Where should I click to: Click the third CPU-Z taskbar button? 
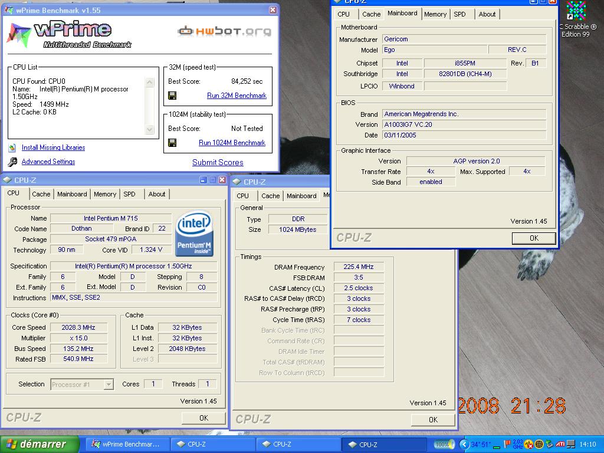click(x=384, y=444)
